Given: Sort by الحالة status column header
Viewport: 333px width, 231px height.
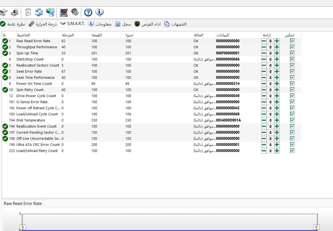Looking at the screenshot, I should tap(205, 35).
